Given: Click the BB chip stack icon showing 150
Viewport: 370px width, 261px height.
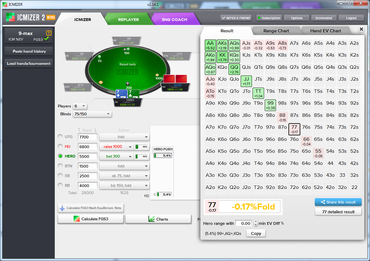Looking at the screenshot, I should click(127, 49).
